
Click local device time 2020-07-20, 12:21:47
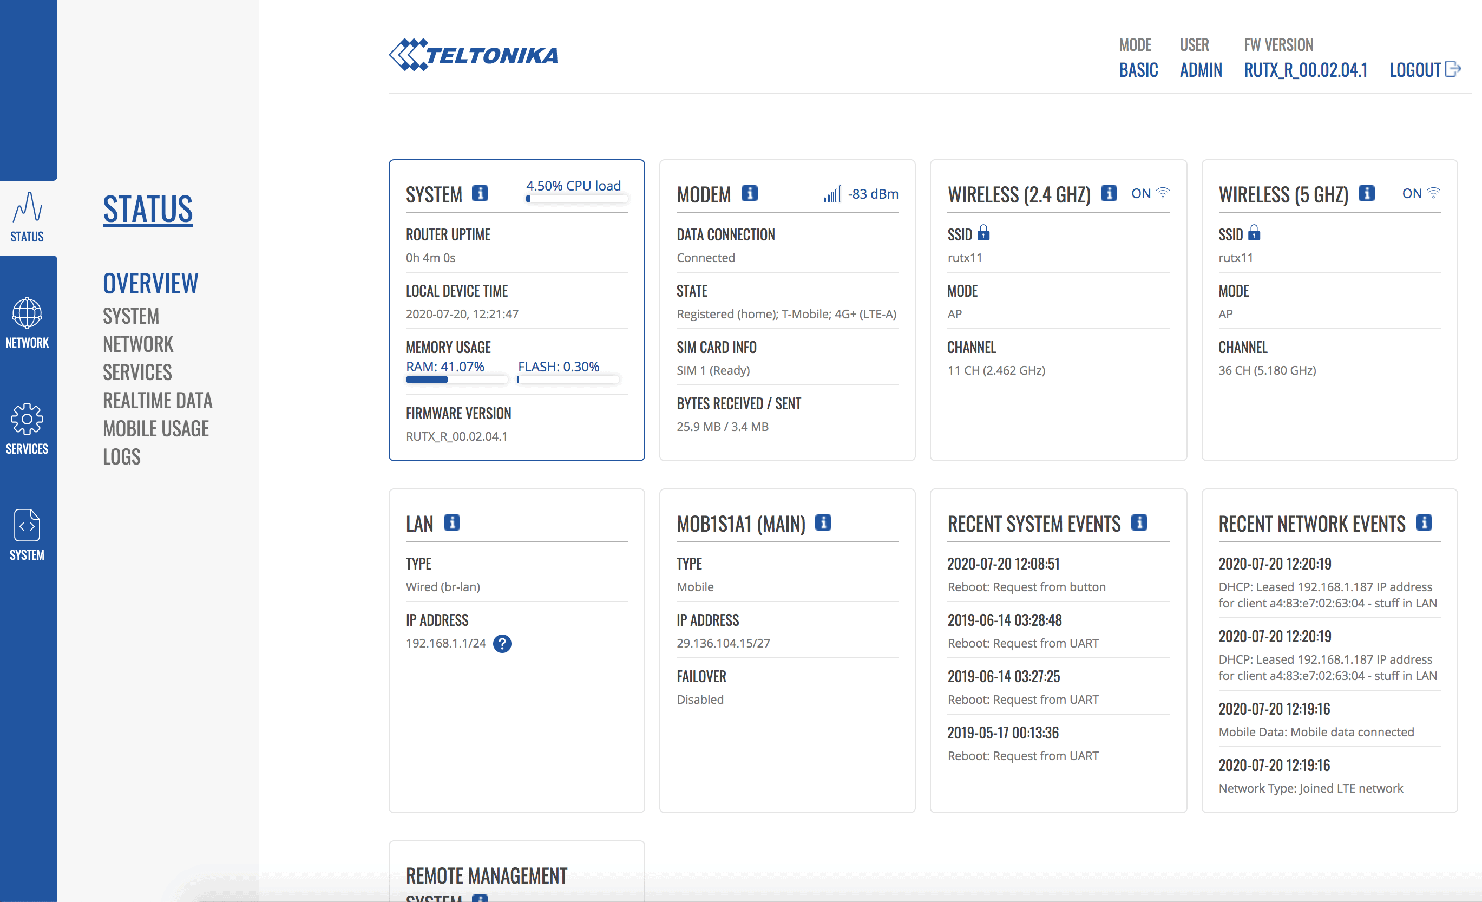coord(462,314)
